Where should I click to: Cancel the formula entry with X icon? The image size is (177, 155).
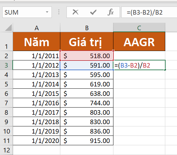(x=75, y=12)
